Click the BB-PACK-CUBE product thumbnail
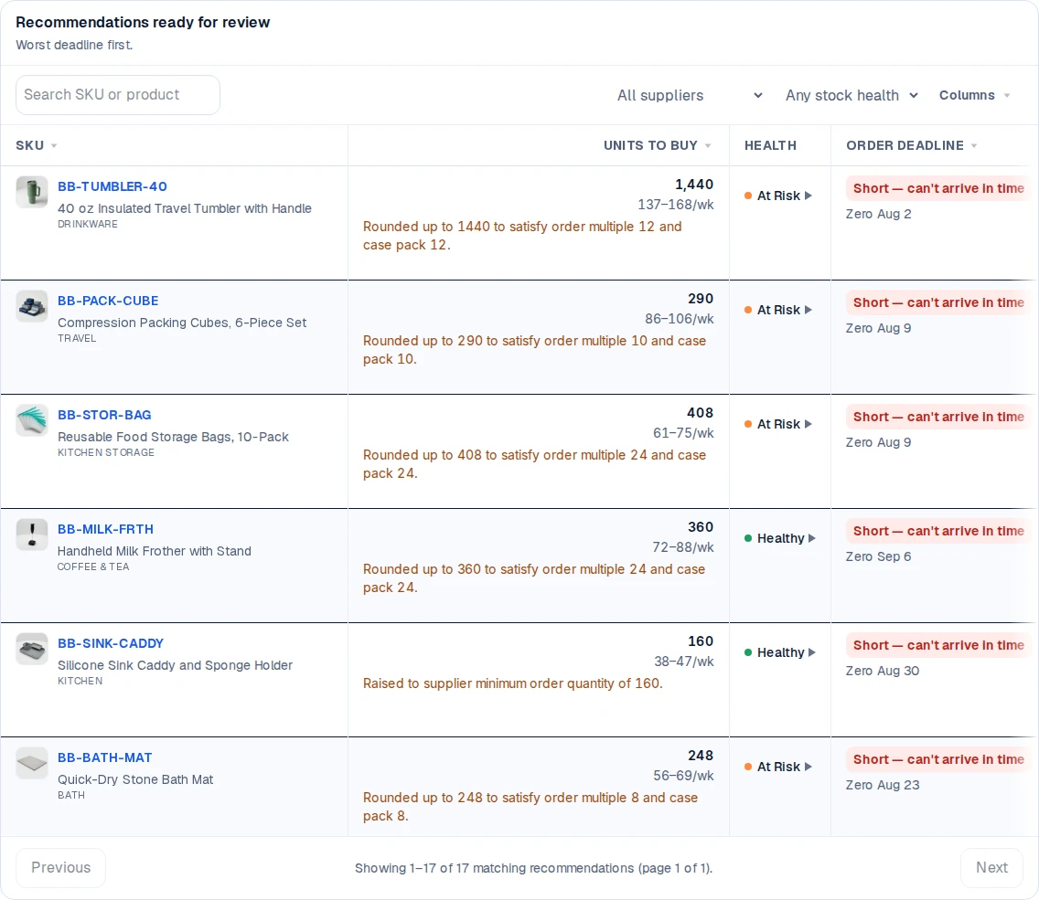The image size is (1039, 900). [32, 306]
